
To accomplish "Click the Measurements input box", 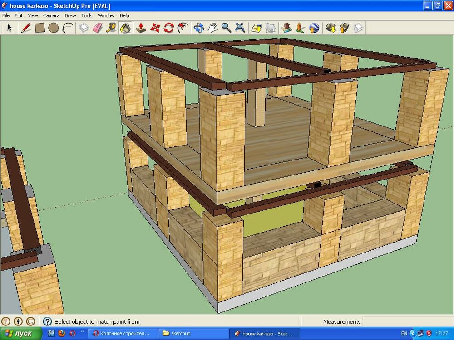I will tap(408, 321).
